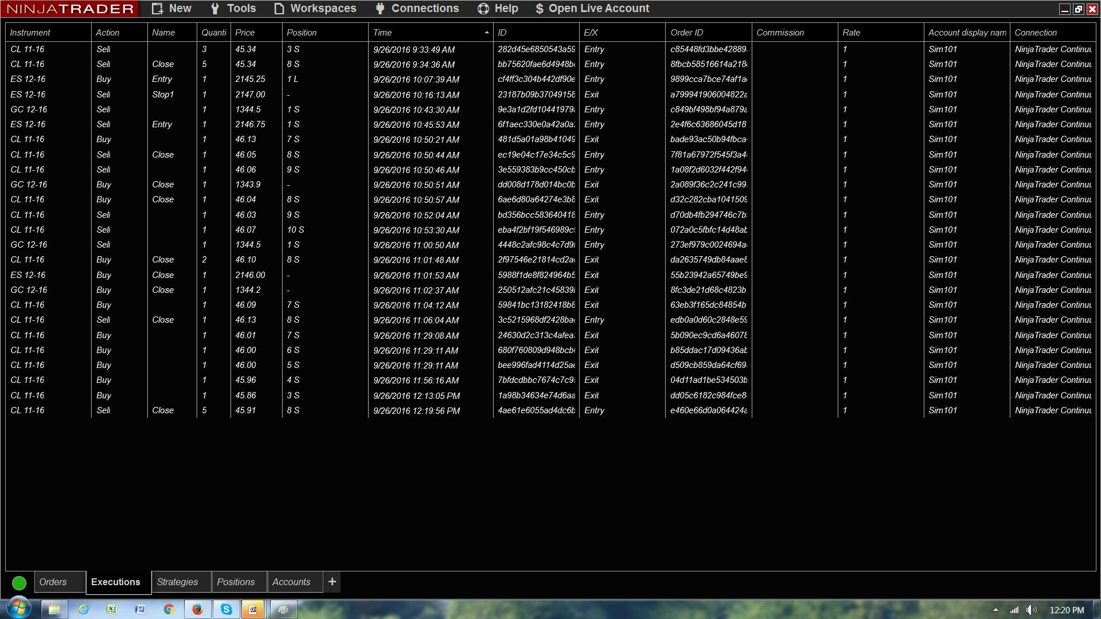Click the green connection status indicator
The width and height of the screenshot is (1101, 619).
click(19, 583)
